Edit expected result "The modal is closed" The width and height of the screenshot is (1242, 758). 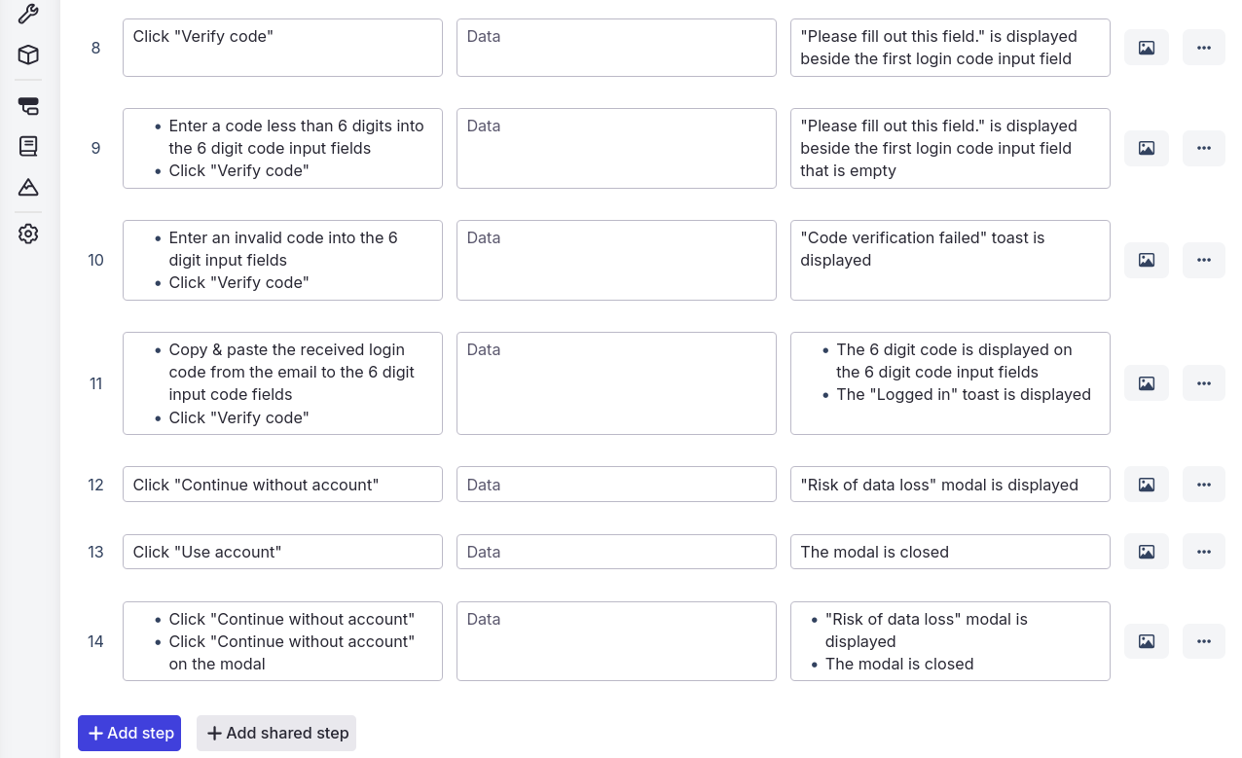950,552
